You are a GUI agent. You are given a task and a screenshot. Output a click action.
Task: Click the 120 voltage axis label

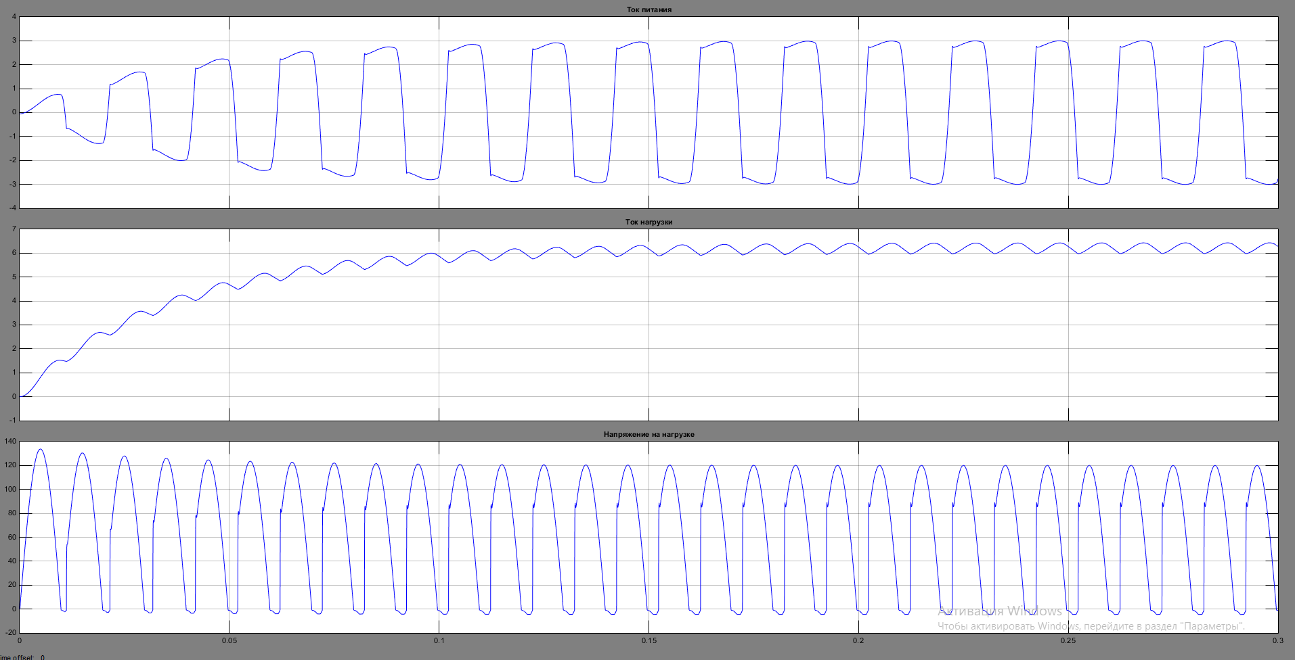pyautogui.click(x=10, y=465)
